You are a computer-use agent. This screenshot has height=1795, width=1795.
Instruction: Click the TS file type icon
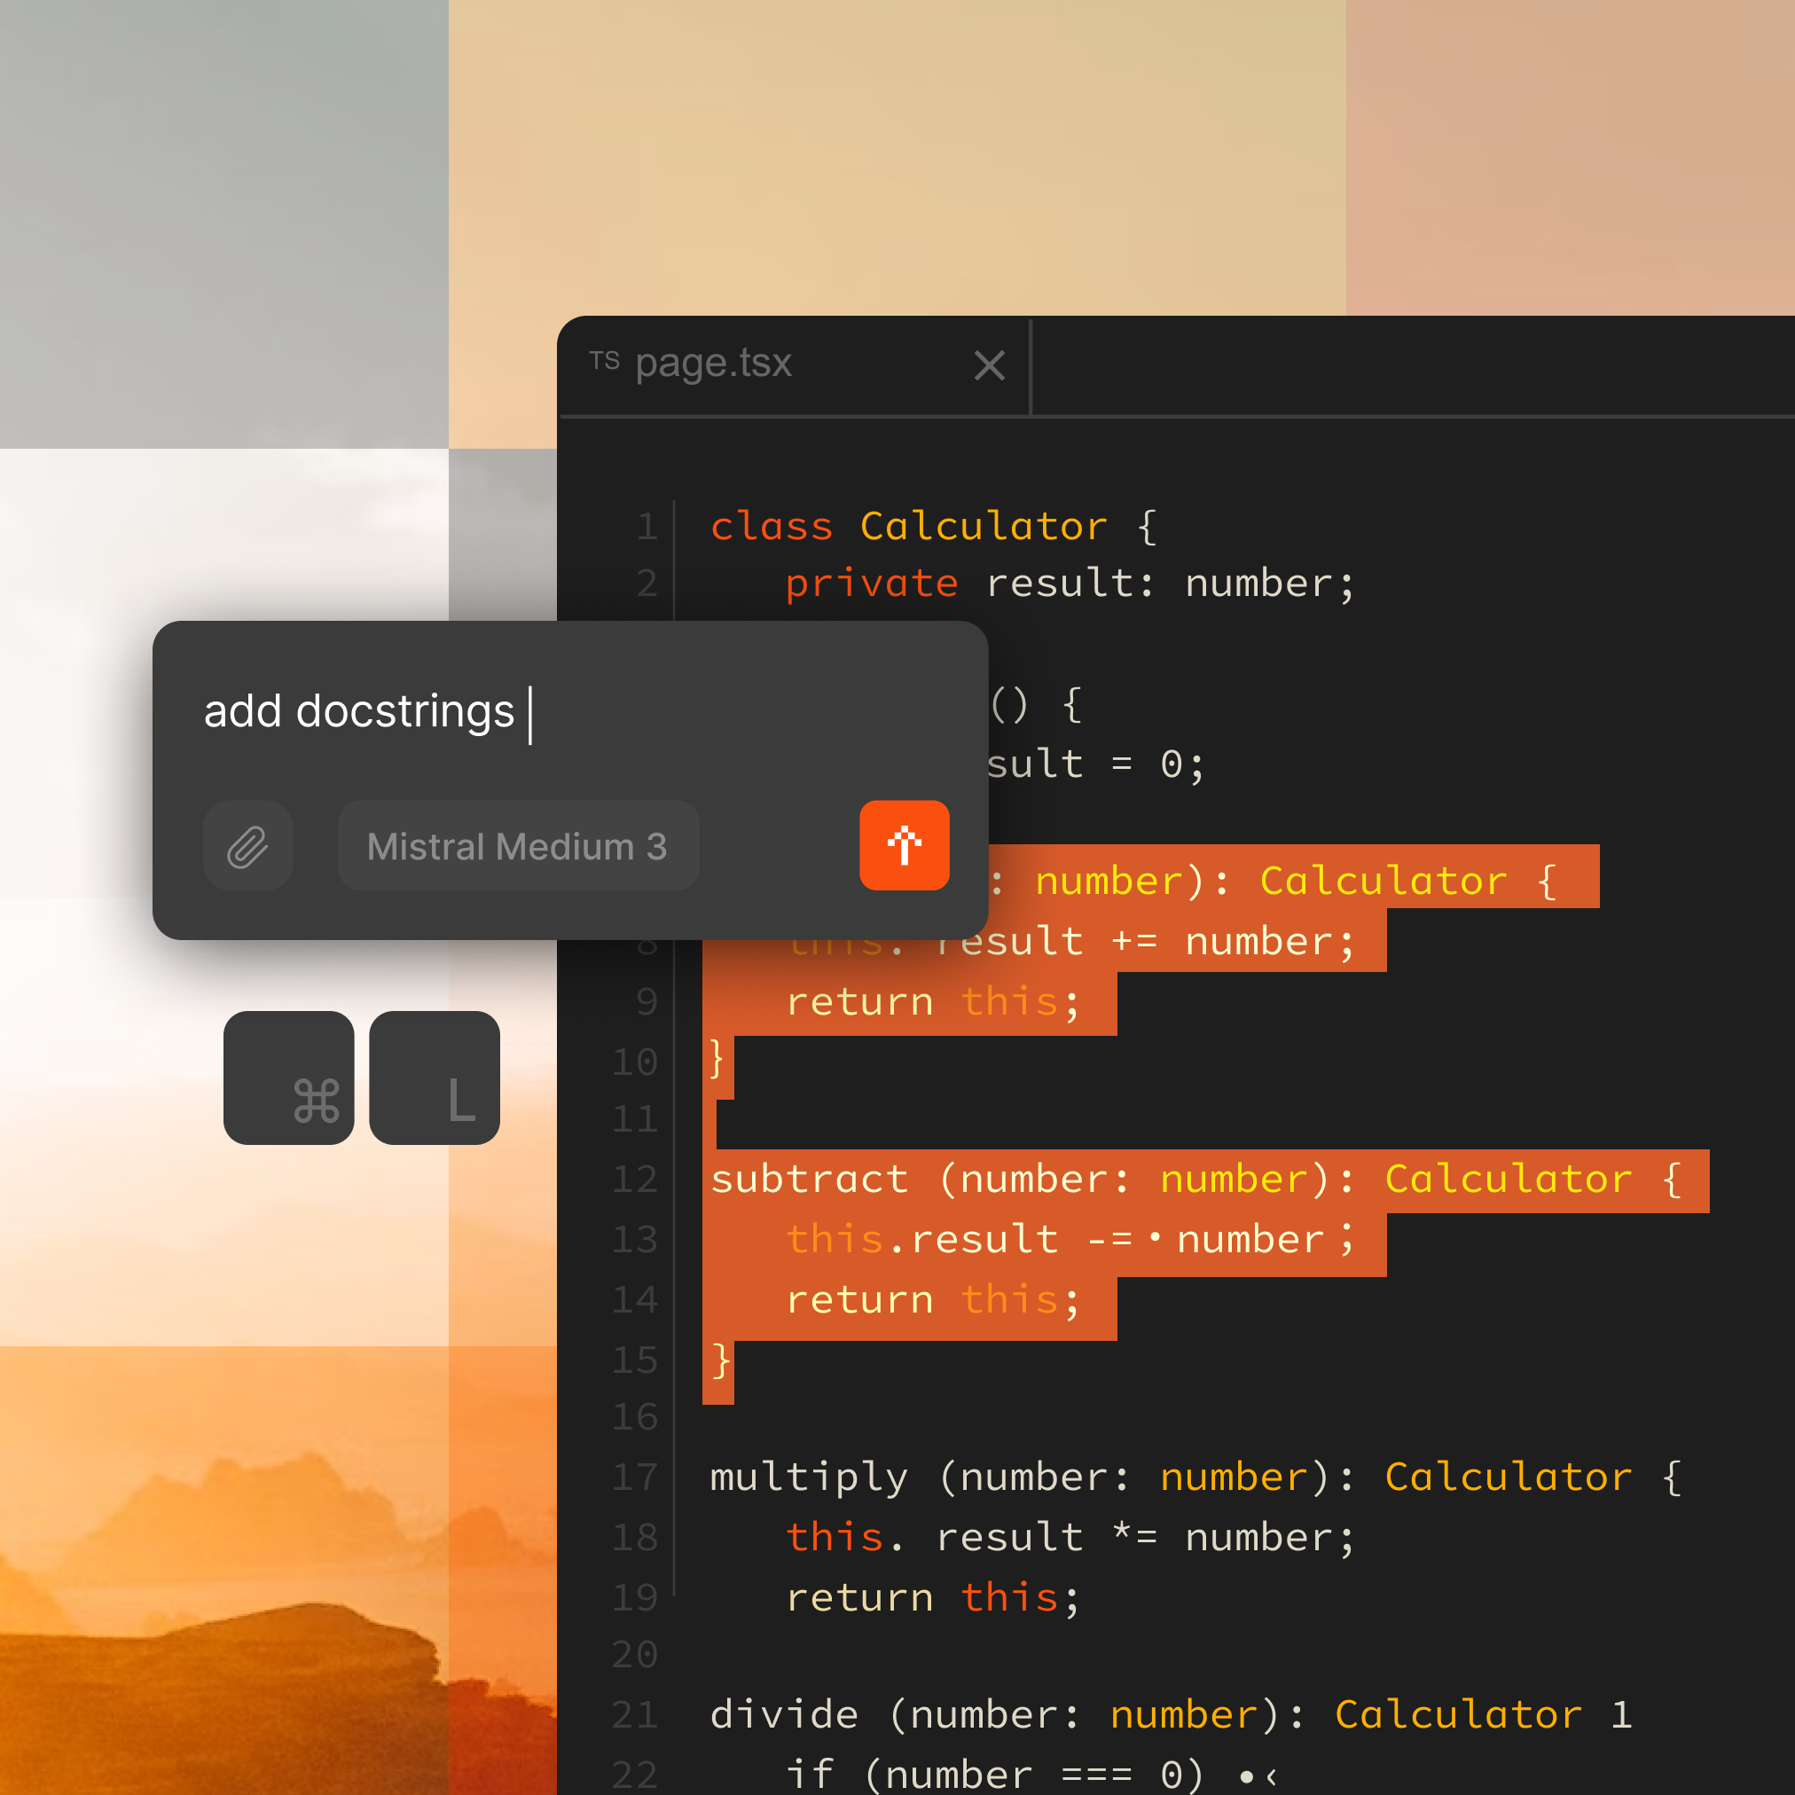pos(604,362)
